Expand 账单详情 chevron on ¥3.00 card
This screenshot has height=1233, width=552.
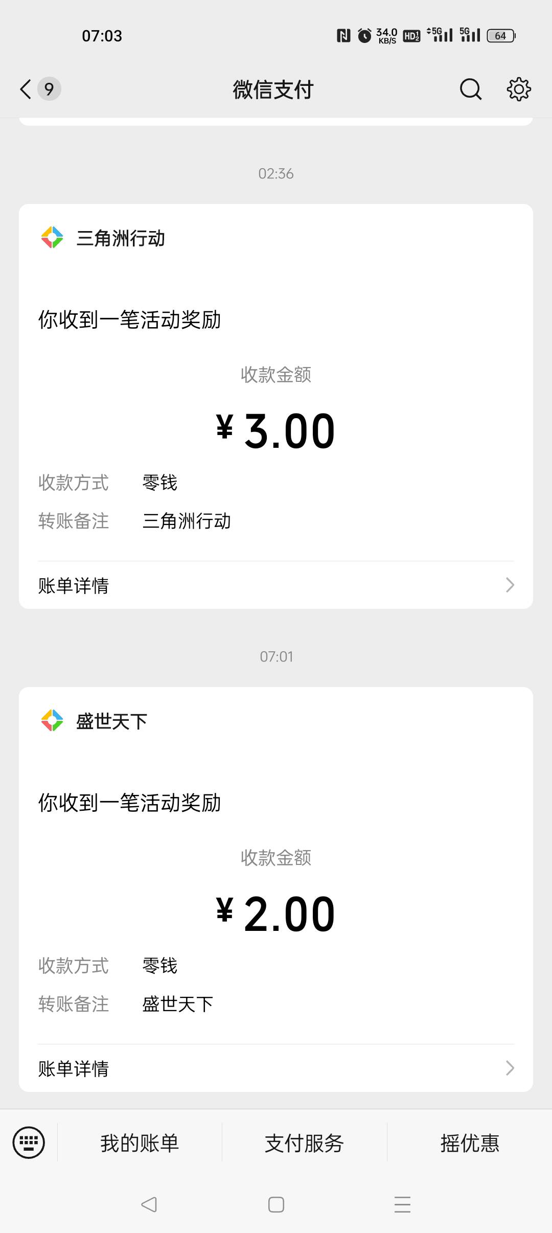pos(510,585)
